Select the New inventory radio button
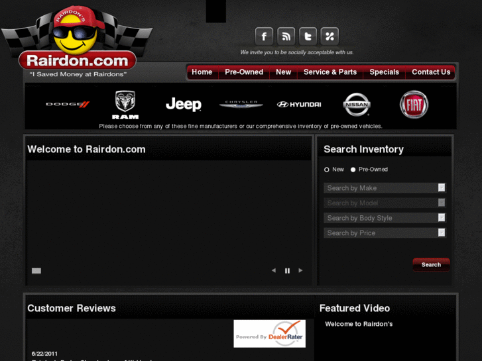The height and width of the screenshot is (361, 482). 326,170
